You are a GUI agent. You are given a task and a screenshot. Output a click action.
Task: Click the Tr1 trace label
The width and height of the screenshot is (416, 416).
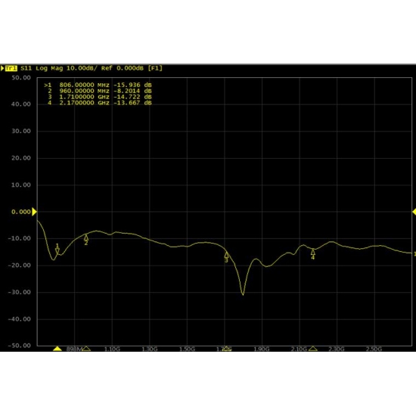[11, 68]
